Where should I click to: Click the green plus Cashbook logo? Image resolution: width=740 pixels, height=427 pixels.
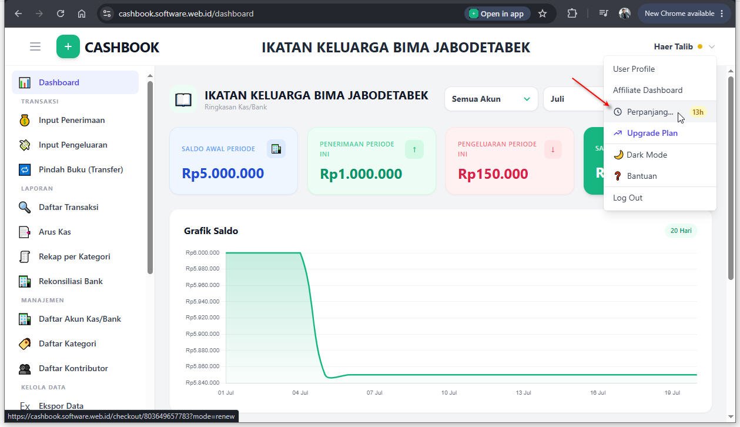click(68, 46)
